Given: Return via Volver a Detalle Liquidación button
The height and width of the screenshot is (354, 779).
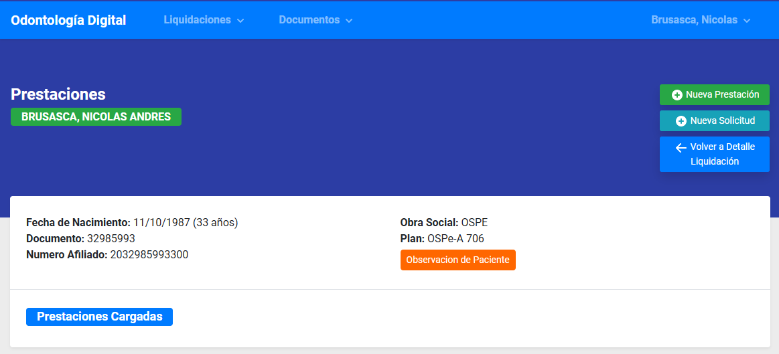Looking at the screenshot, I should tap(715, 155).
